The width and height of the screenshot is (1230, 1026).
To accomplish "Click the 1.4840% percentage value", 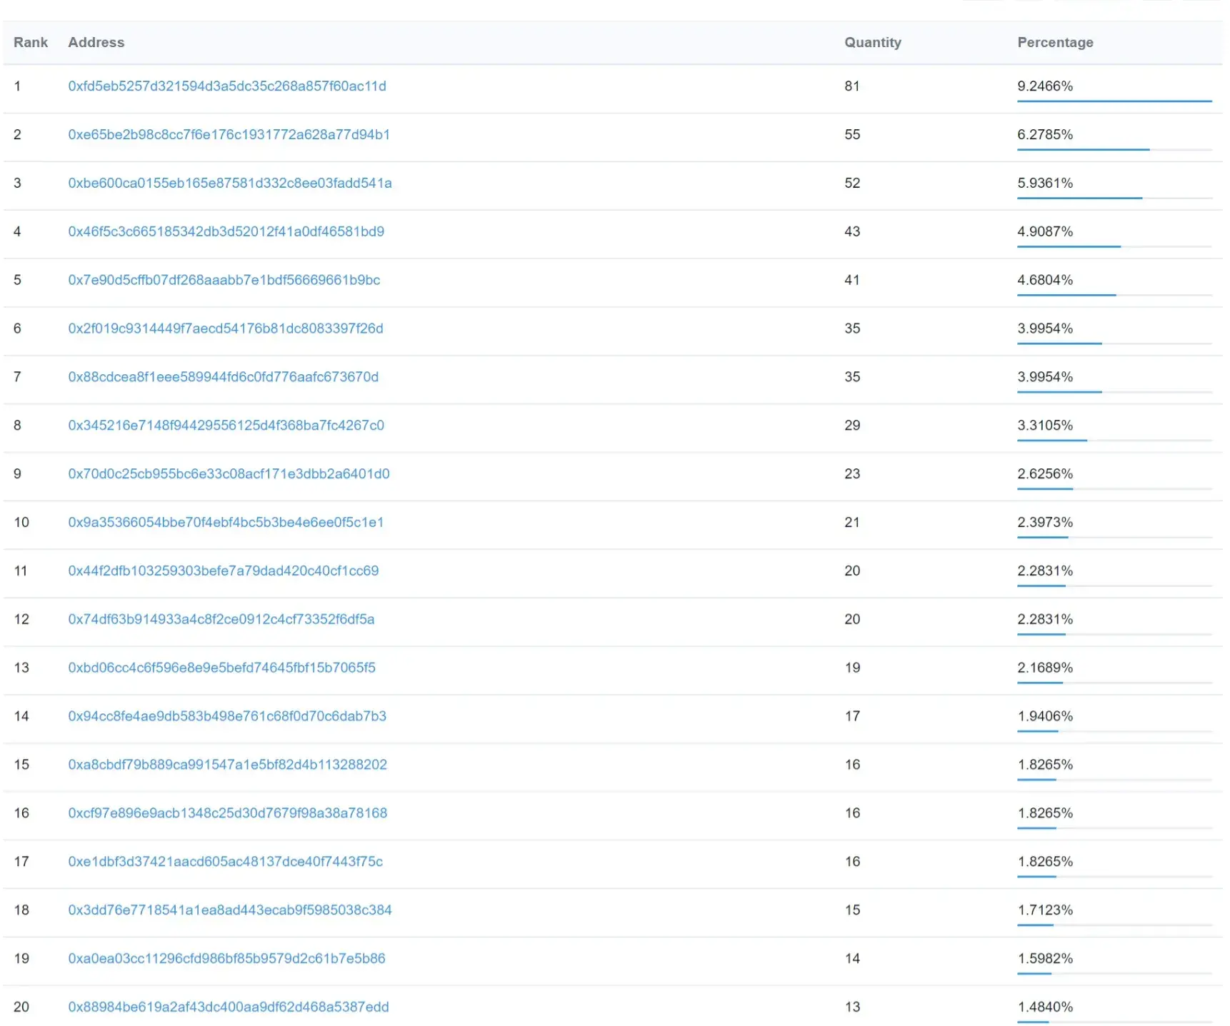I will tap(1045, 1007).
